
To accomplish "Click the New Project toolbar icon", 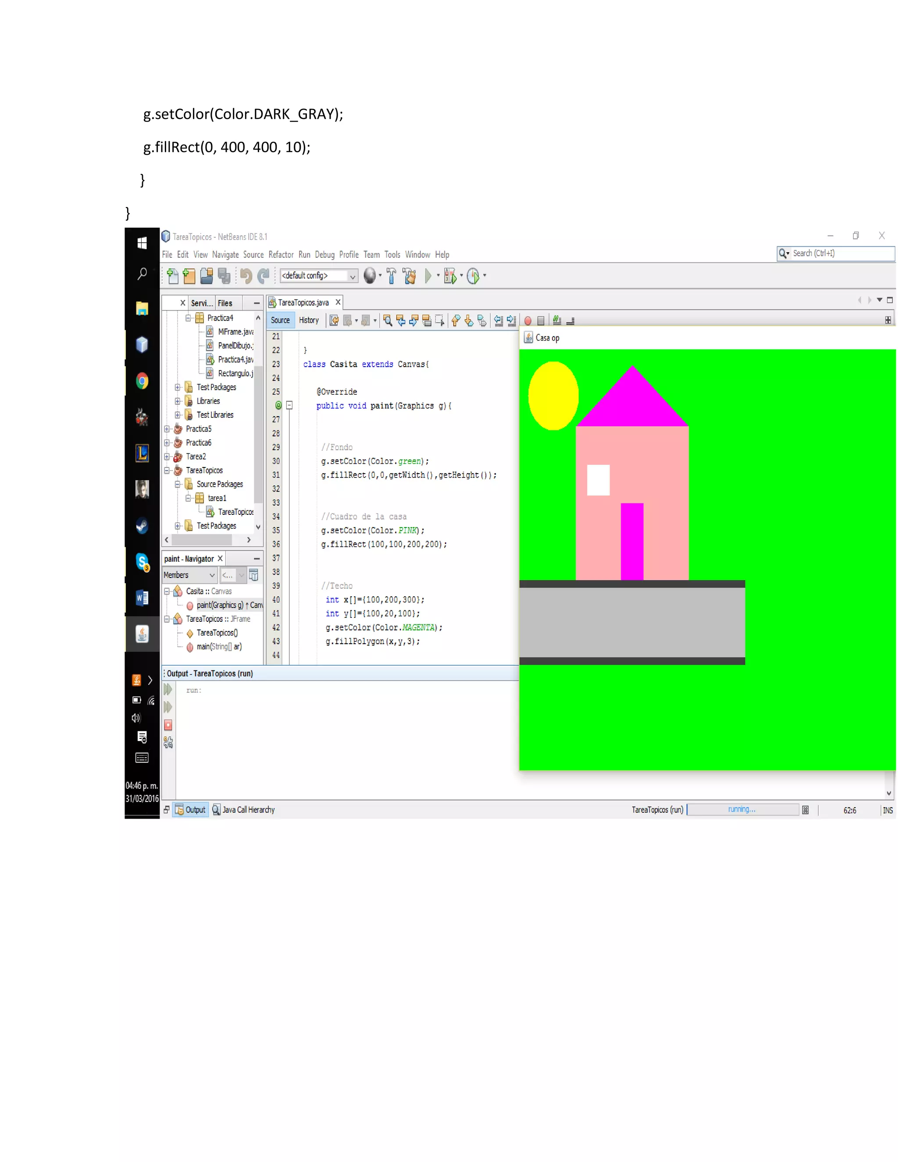I will (x=189, y=276).
